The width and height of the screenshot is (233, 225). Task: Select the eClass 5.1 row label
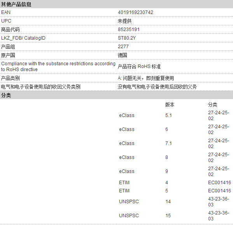point(126,115)
